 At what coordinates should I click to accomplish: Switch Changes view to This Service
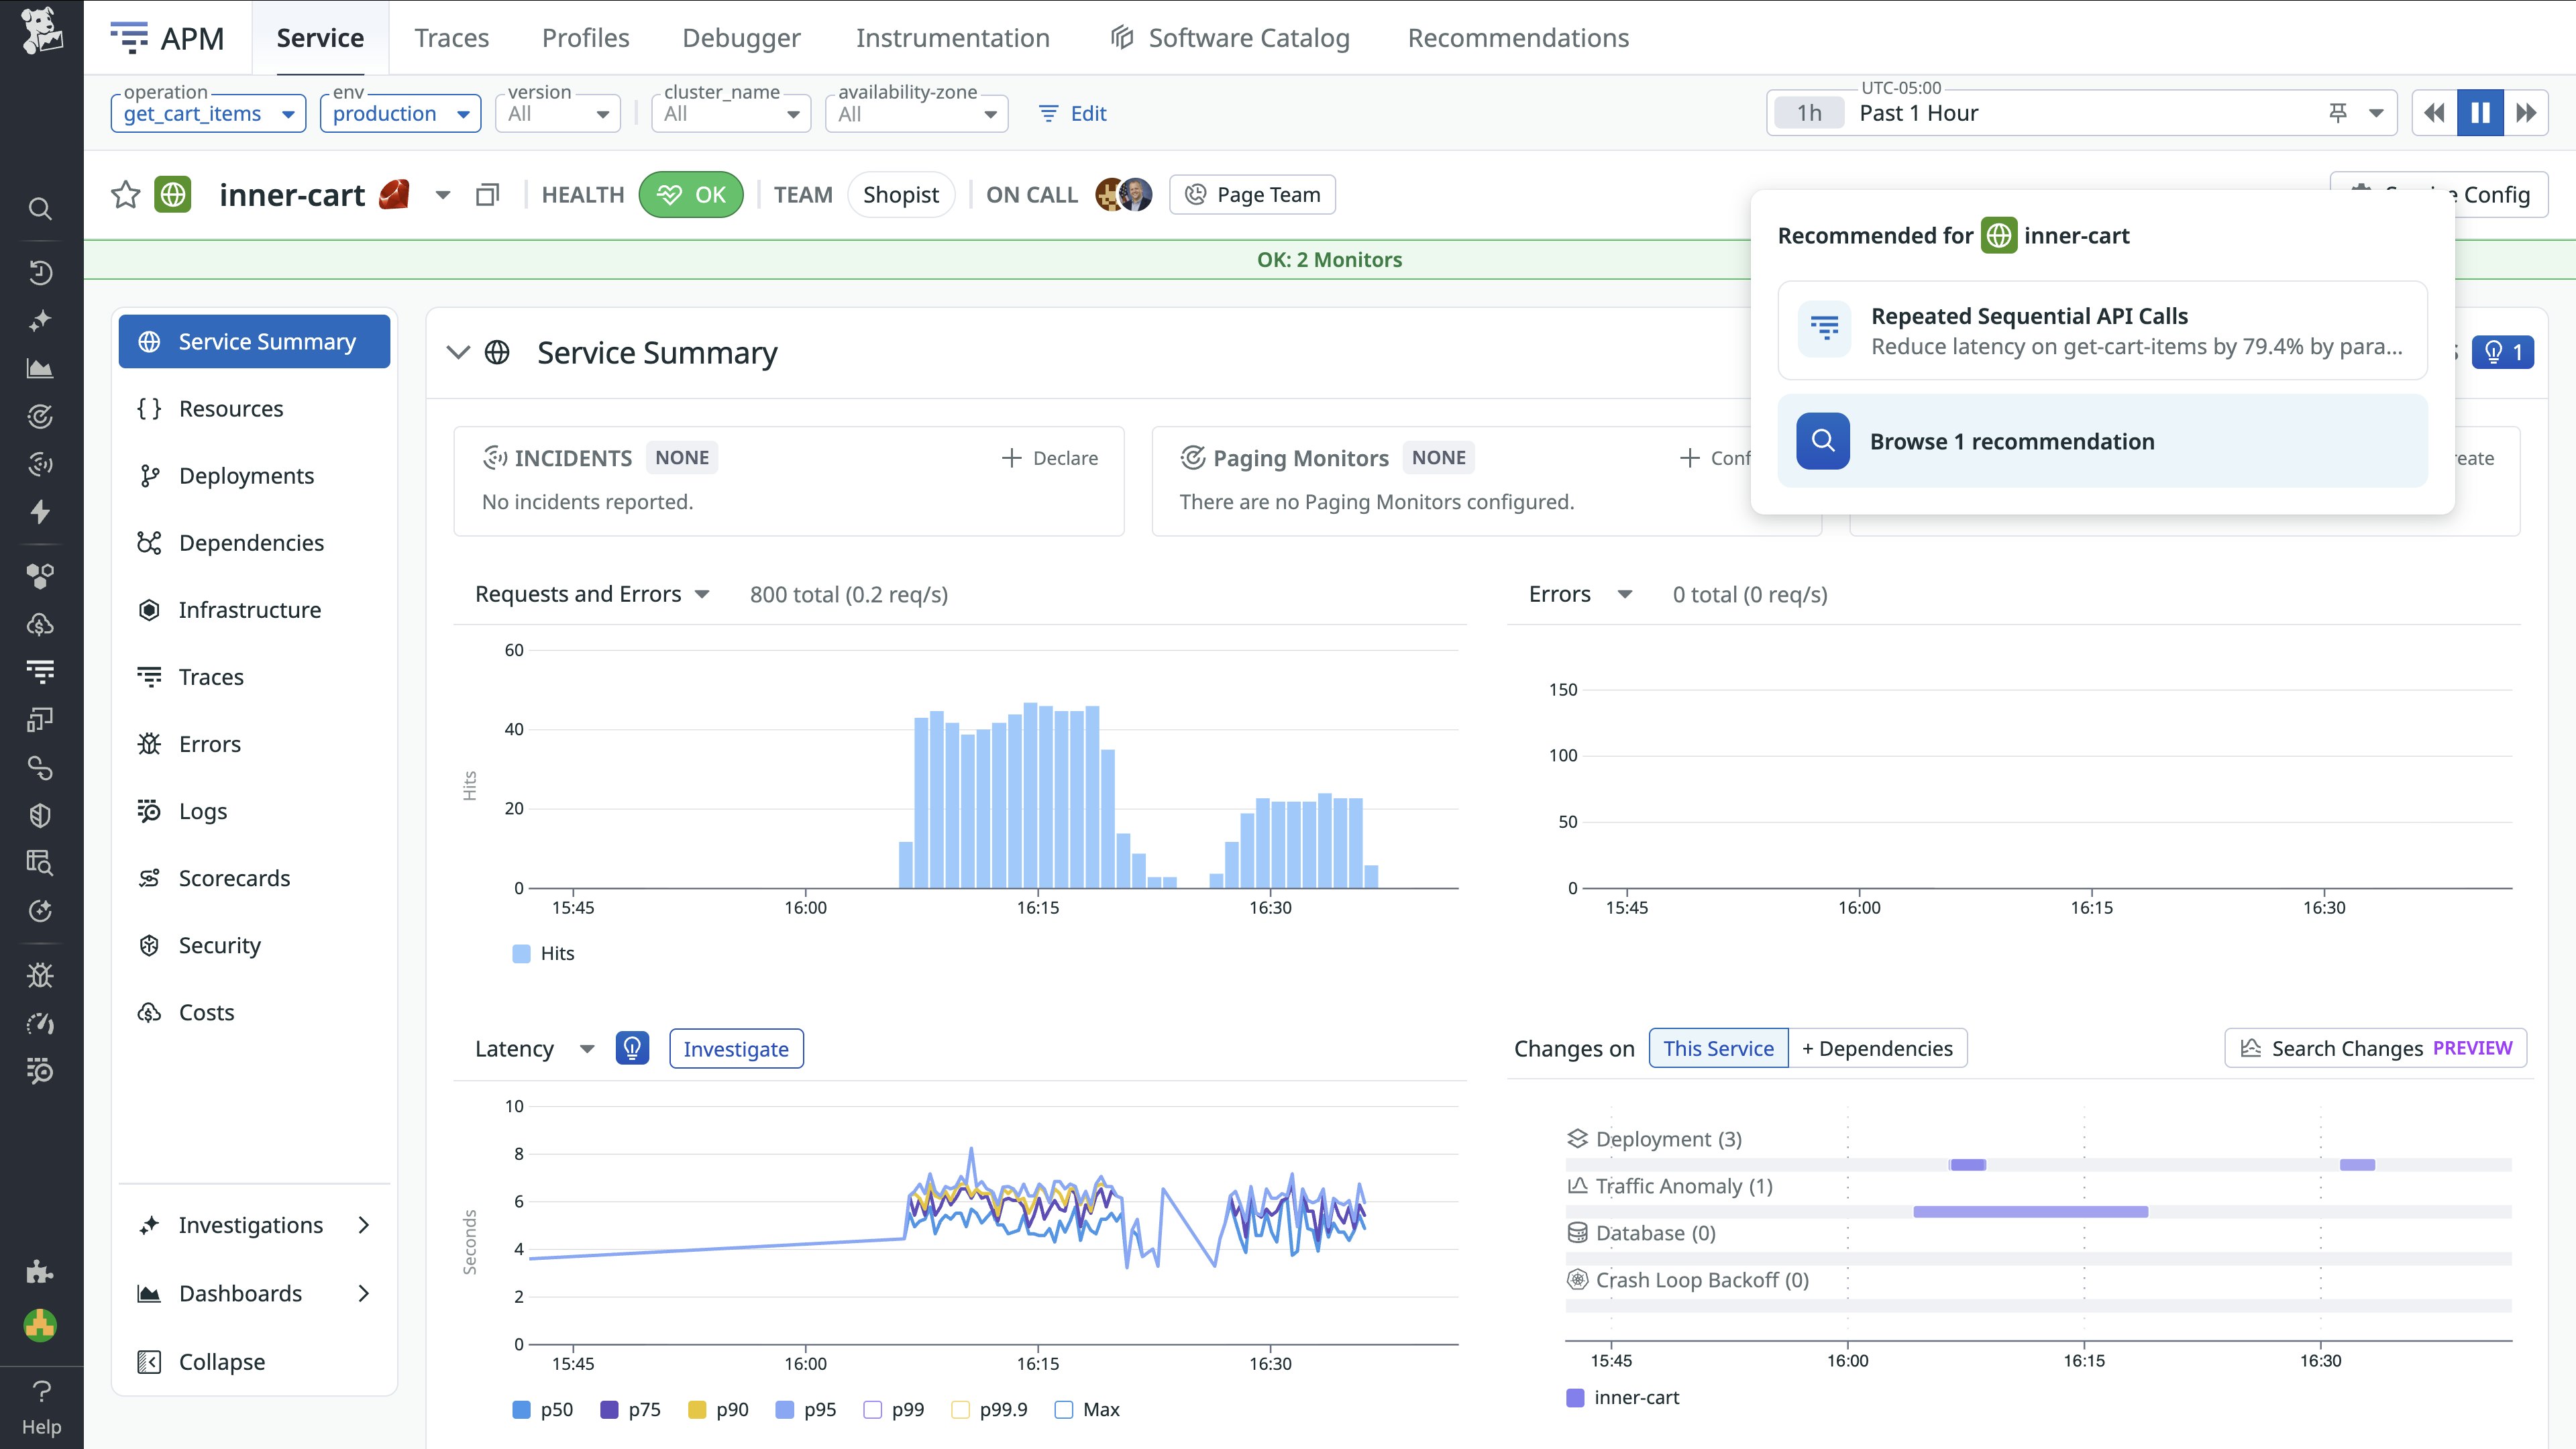(1718, 1048)
